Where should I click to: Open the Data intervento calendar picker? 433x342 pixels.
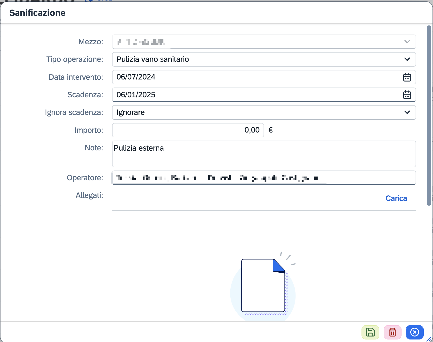tap(407, 77)
